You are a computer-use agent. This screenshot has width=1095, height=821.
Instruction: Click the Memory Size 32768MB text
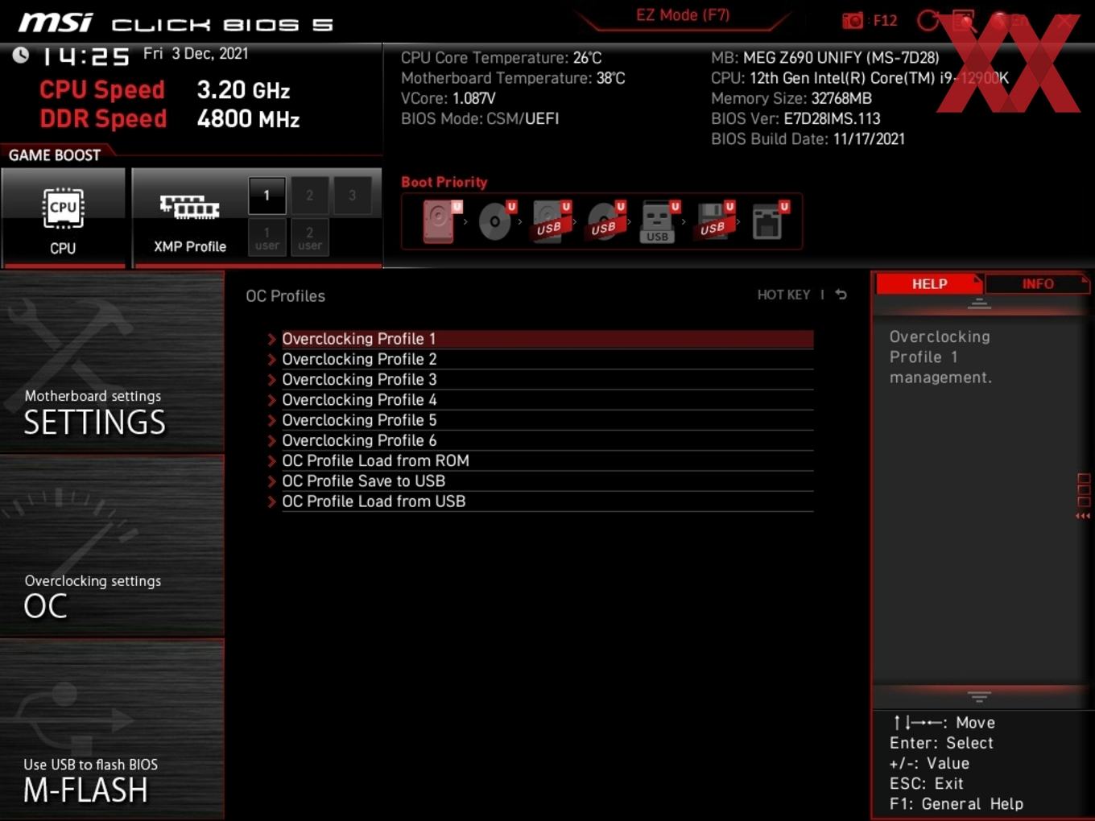click(x=791, y=98)
